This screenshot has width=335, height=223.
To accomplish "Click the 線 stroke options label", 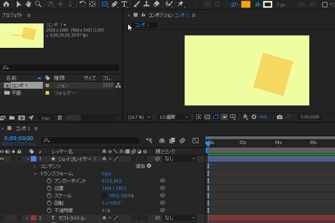I will tap(257, 5).
